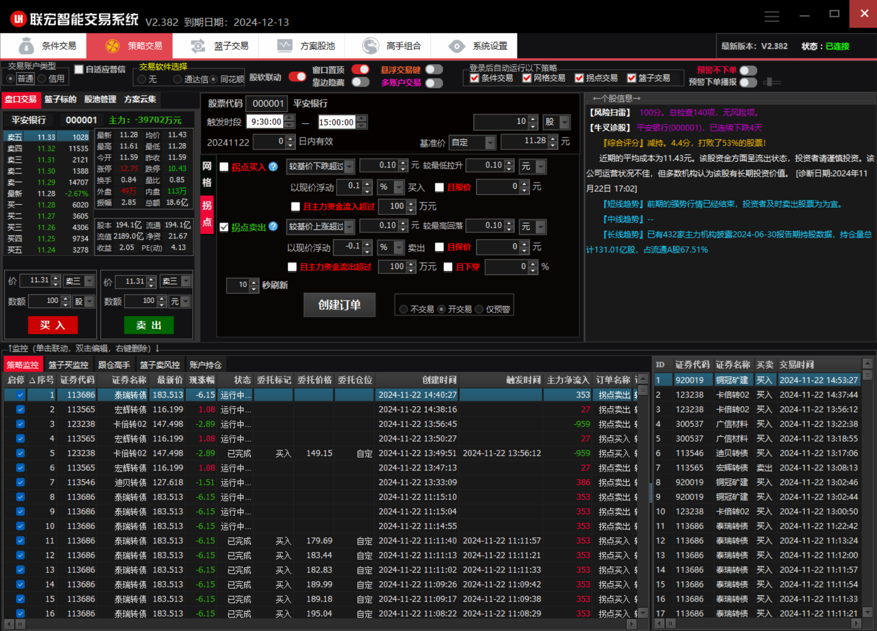Uncheck 网格交易 auto-run checkbox
The height and width of the screenshot is (631, 877).
coord(527,78)
